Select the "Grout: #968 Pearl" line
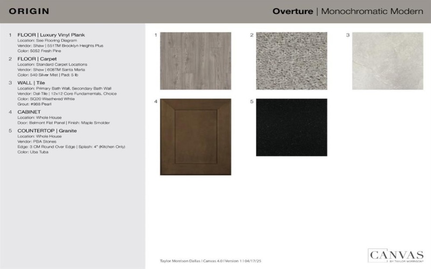Screen dimensions: 431x269 (x=34, y=104)
